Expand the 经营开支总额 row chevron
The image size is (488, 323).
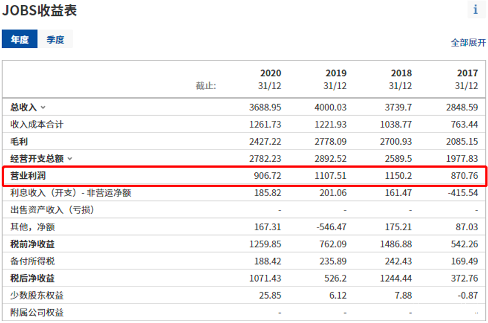tap(69, 159)
